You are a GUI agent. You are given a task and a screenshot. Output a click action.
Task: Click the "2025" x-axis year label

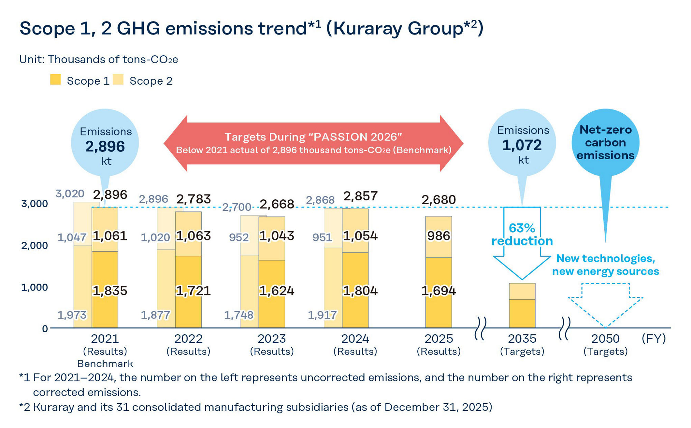coord(439,339)
